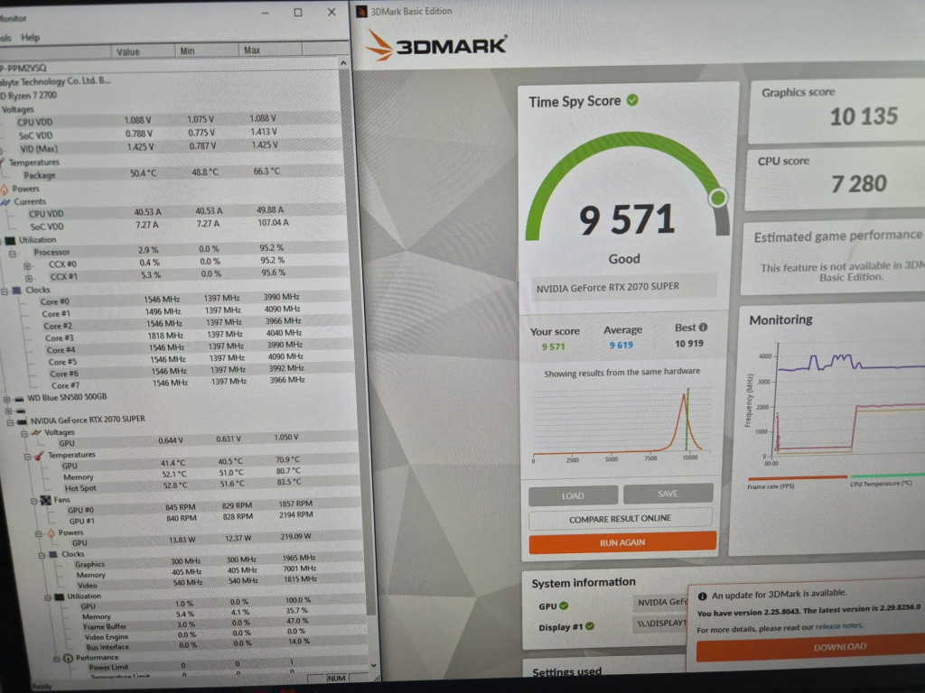The height and width of the screenshot is (693, 925).
Task: Click the 3DMark icon in the title bar
Action: (x=361, y=11)
